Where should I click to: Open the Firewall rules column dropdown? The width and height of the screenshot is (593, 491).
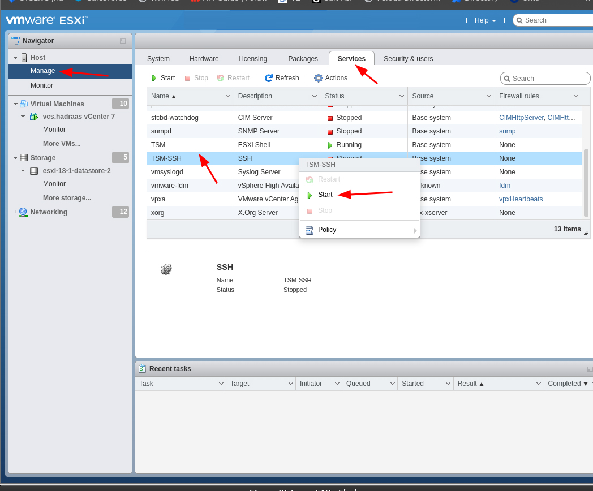[576, 96]
